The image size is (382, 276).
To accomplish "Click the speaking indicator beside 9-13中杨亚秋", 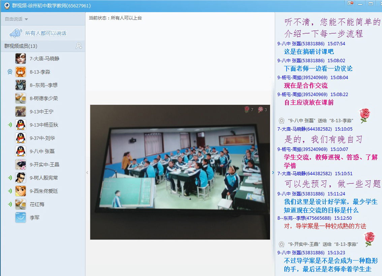I will click(10, 125).
